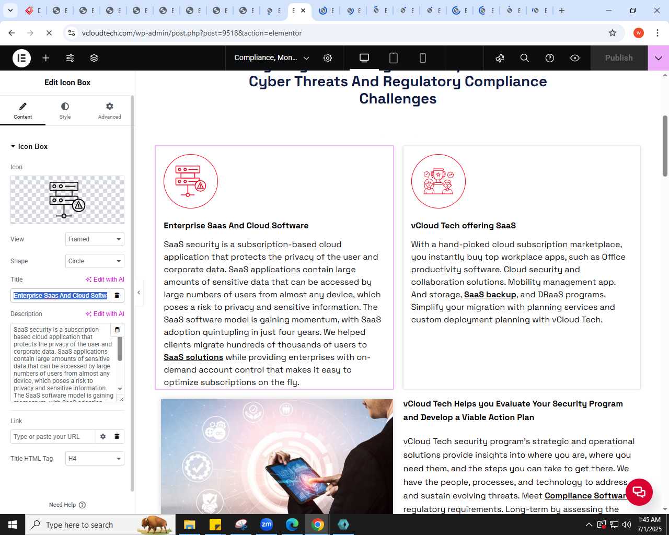Select the businessman with tablet image
Screen dimensions: 669x535
point(277,457)
